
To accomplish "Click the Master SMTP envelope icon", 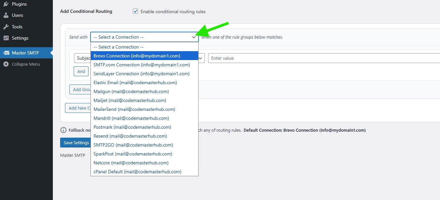I will (6, 53).
